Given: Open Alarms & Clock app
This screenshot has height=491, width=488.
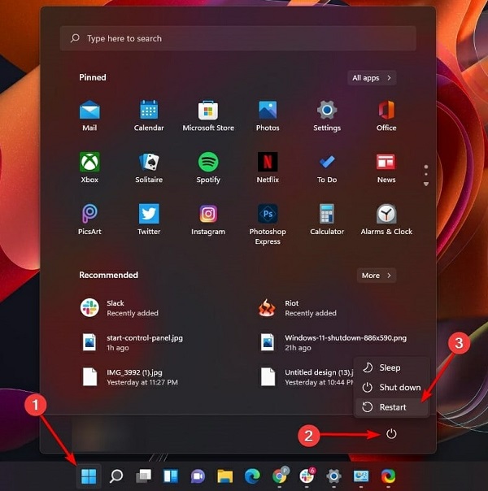Looking at the screenshot, I should (x=386, y=219).
